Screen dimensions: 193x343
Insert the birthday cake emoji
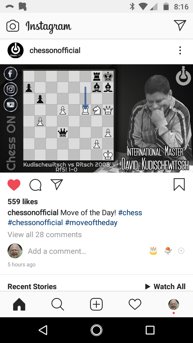[x=153, y=251]
